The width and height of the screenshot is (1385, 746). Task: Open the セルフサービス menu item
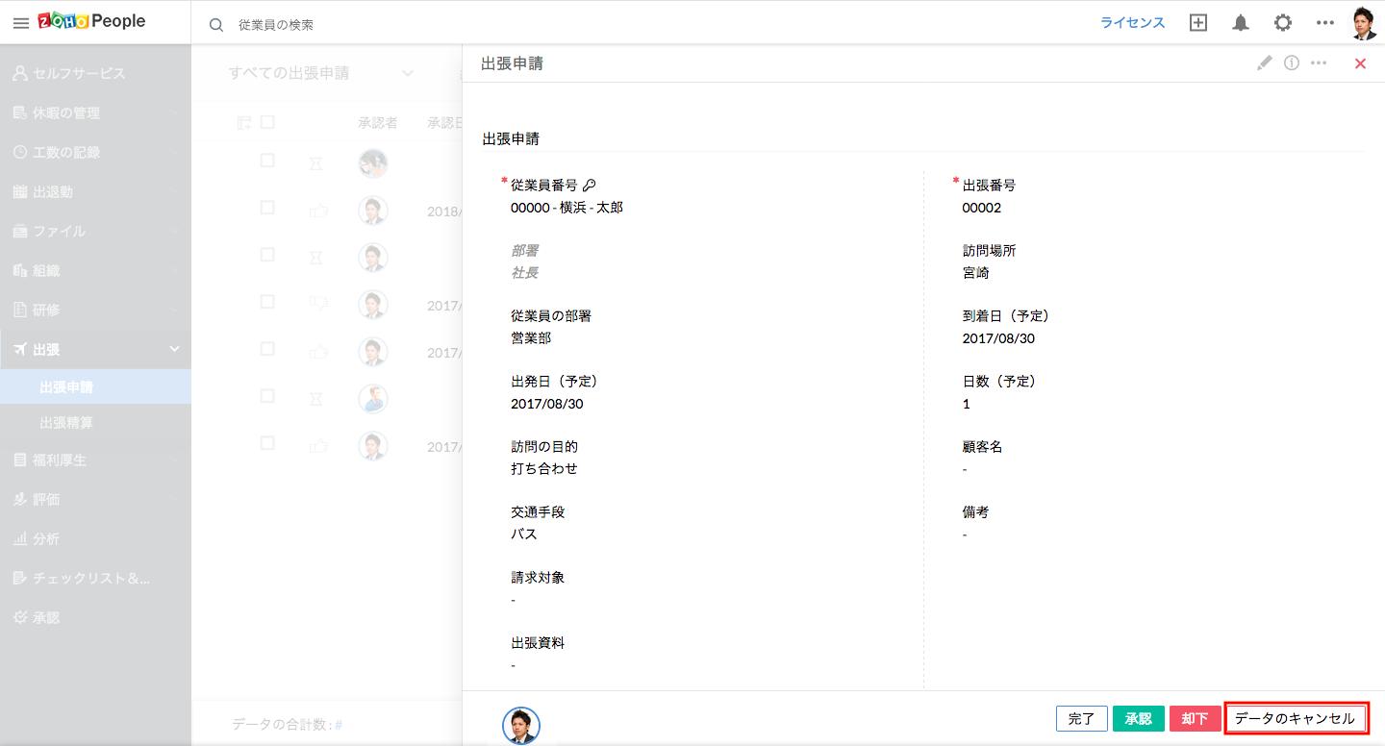tap(95, 73)
